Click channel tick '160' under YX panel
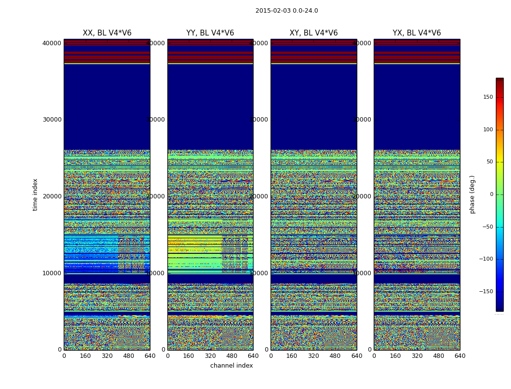511x389 pixels. click(x=395, y=356)
